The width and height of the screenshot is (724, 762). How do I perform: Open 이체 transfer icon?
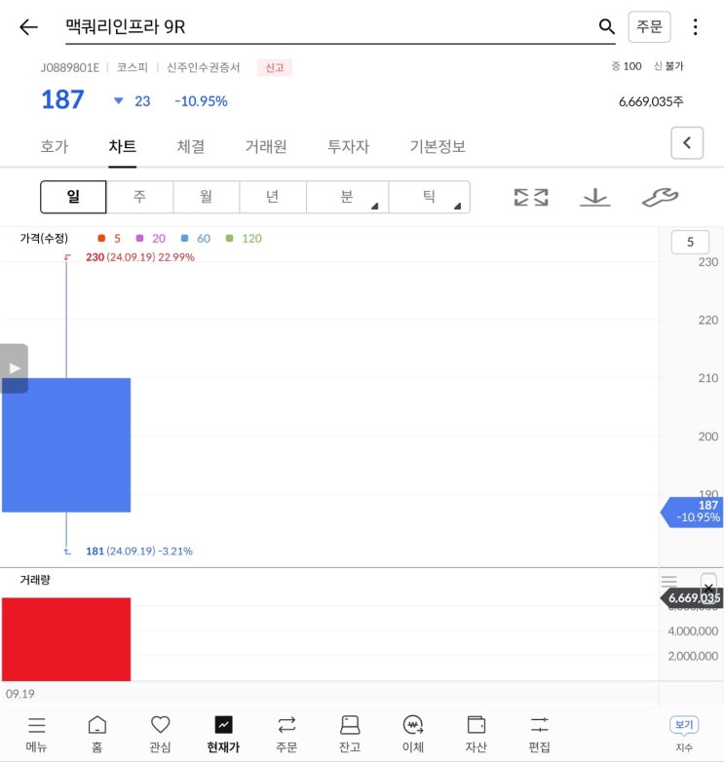tap(413, 734)
